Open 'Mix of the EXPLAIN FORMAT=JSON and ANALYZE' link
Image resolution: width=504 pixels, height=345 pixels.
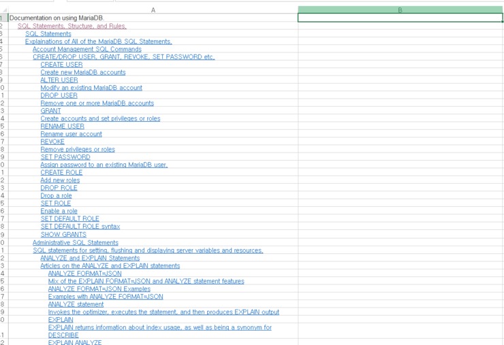pyautogui.click(x=146, y=281)
